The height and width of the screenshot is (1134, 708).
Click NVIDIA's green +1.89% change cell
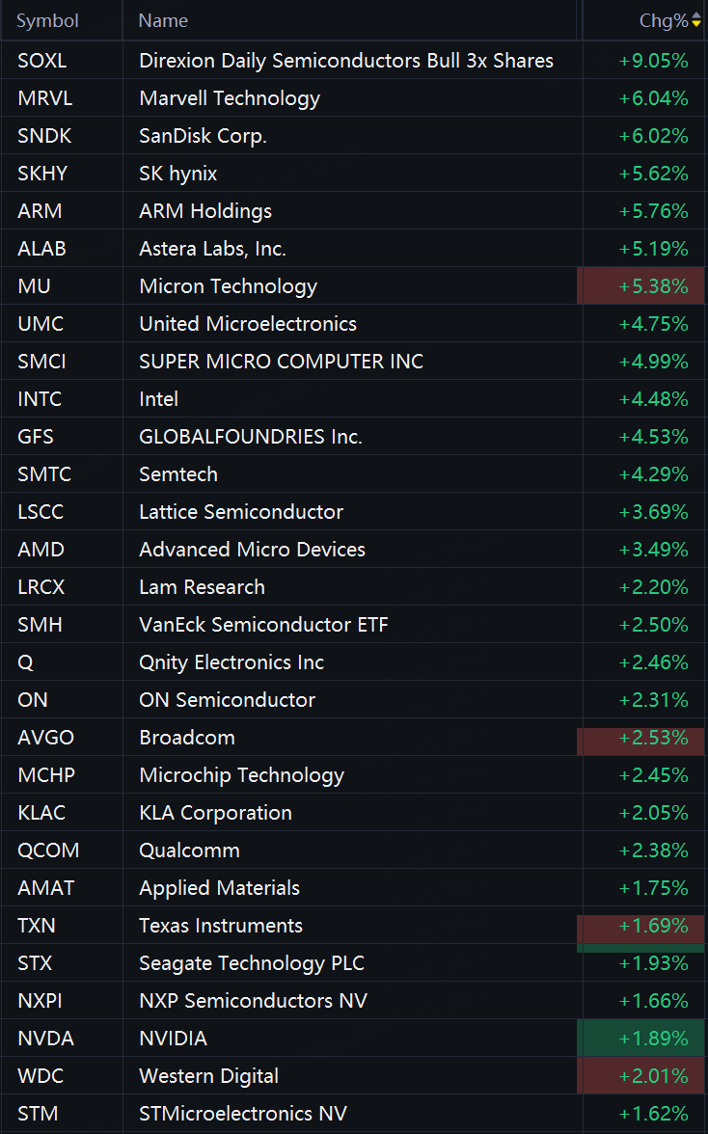pyautogui.click(x=640, y=1038)
